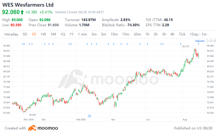Click the WES Wesfarmers Ltd title
The image size is (217, 134).
28,5
